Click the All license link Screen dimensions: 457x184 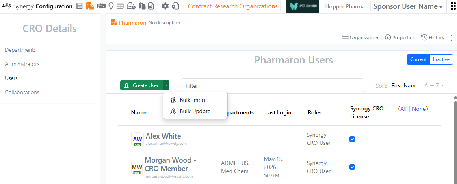point(403,109)
